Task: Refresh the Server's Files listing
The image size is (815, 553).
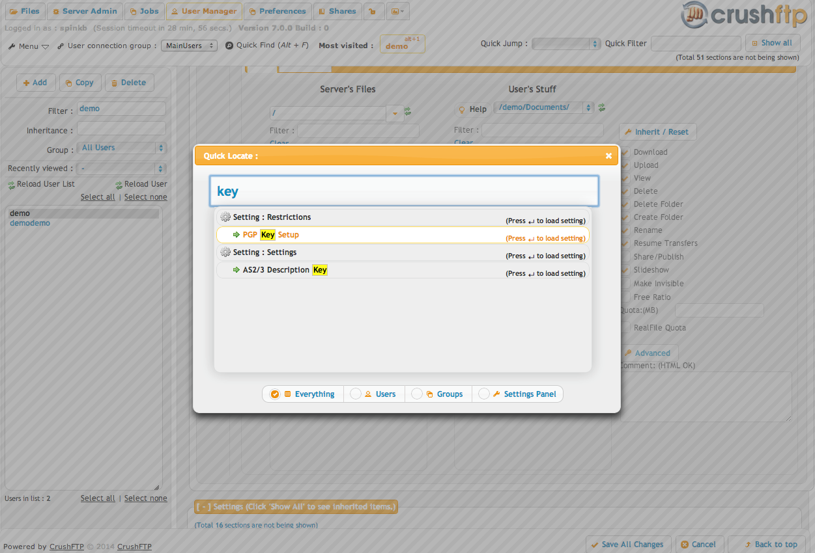Action: point(408,111)
